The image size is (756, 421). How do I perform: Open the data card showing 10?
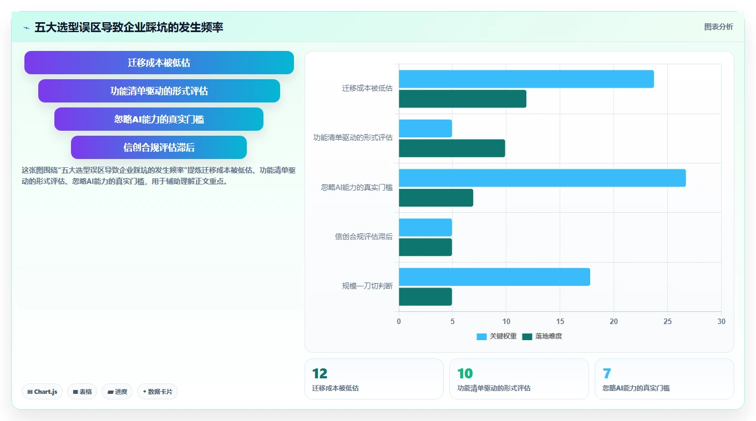click(x=519, y=379)
